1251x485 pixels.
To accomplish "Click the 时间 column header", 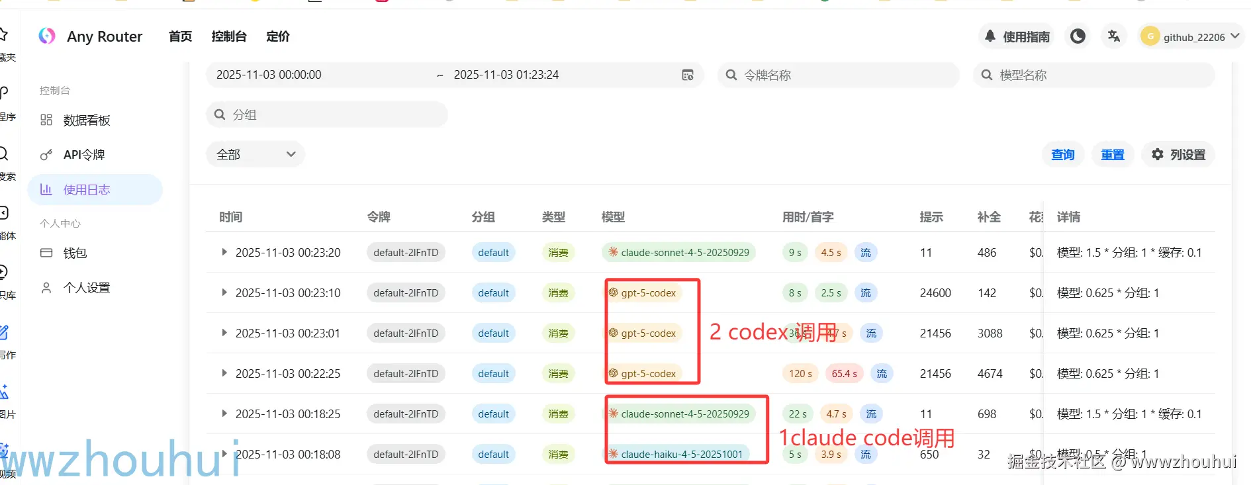I will [231, 217].
